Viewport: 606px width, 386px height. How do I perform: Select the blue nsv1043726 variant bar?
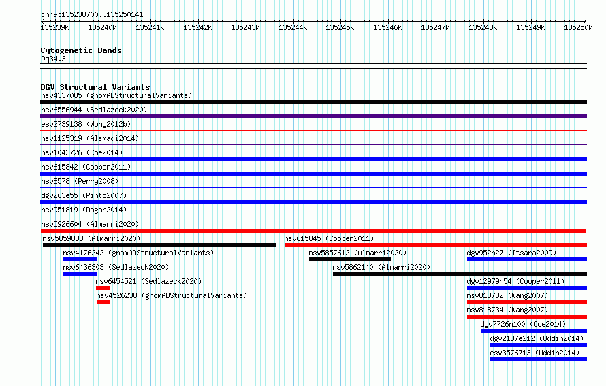click(313, 159)
